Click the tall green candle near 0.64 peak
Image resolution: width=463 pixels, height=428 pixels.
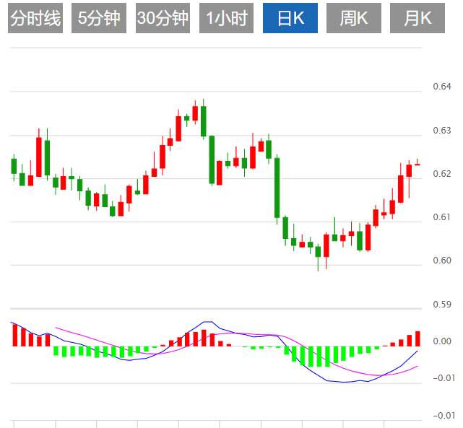[x=204, y=121]
